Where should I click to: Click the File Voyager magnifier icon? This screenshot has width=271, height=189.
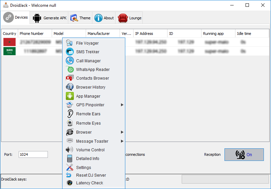pos(70,43)
